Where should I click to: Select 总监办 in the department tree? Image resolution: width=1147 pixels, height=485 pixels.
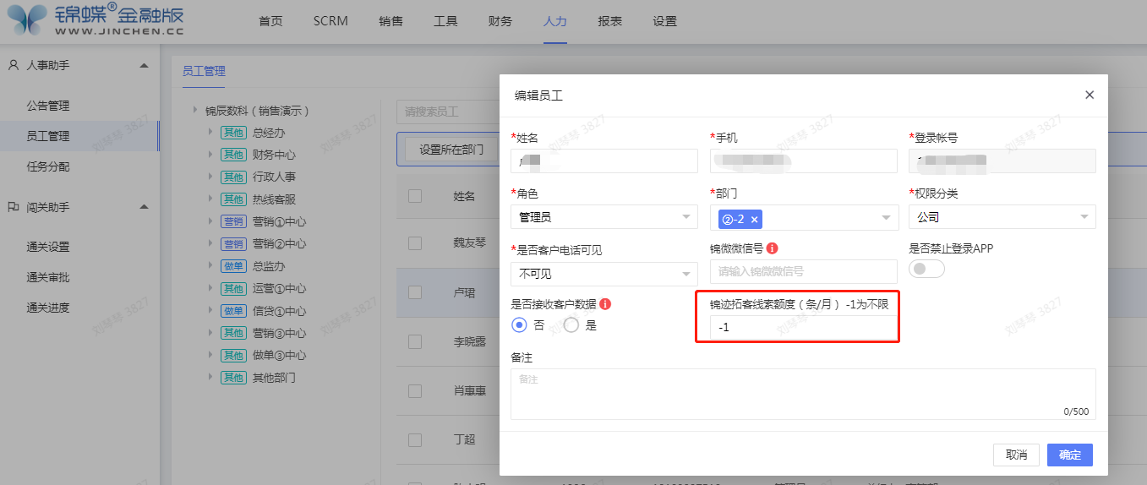point(269,266)
